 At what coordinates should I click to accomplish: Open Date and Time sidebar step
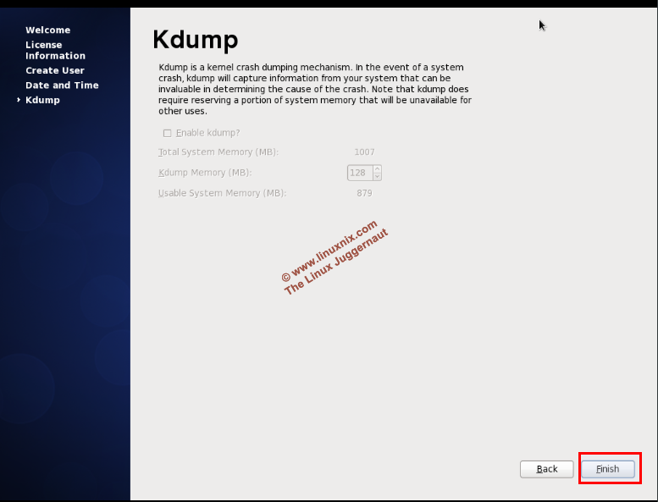62,86
